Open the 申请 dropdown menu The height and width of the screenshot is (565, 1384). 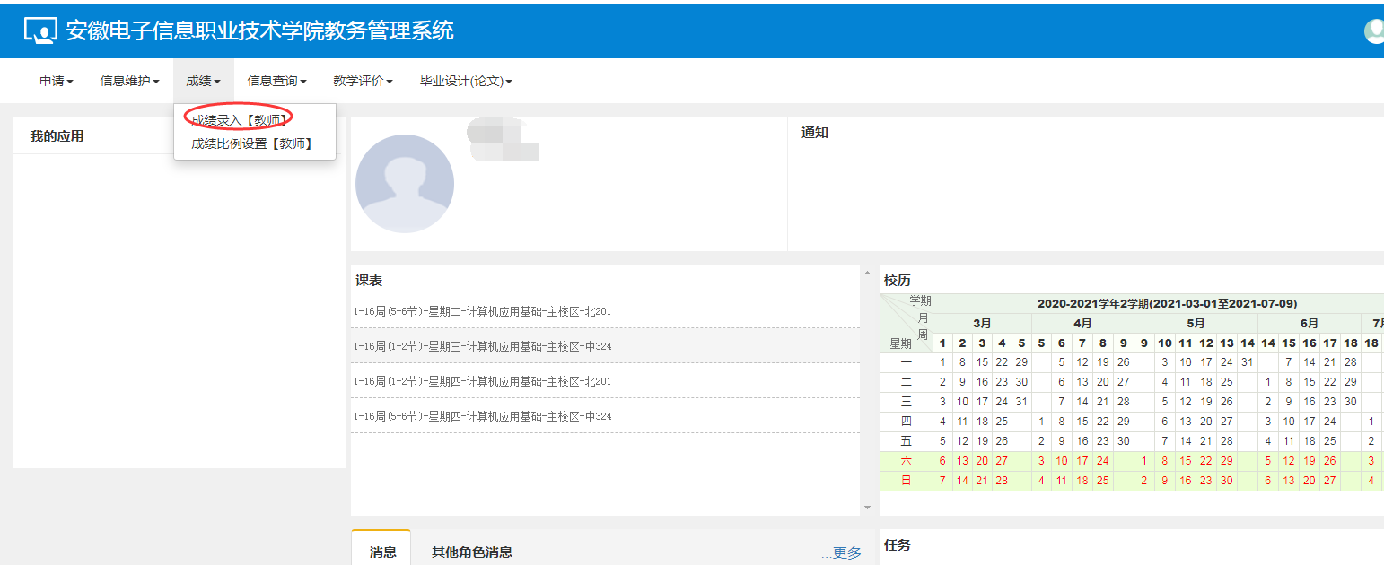coord(56,81)
